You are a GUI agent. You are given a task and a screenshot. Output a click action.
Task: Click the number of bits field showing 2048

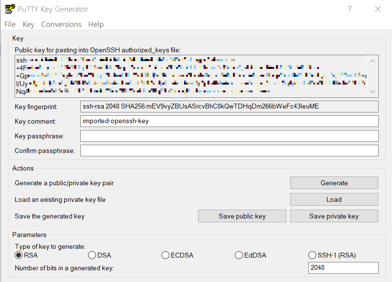[343, 268]
